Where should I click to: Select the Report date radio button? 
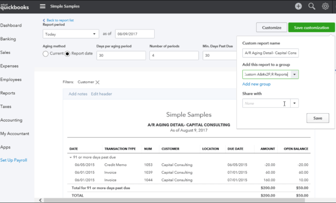67,53
